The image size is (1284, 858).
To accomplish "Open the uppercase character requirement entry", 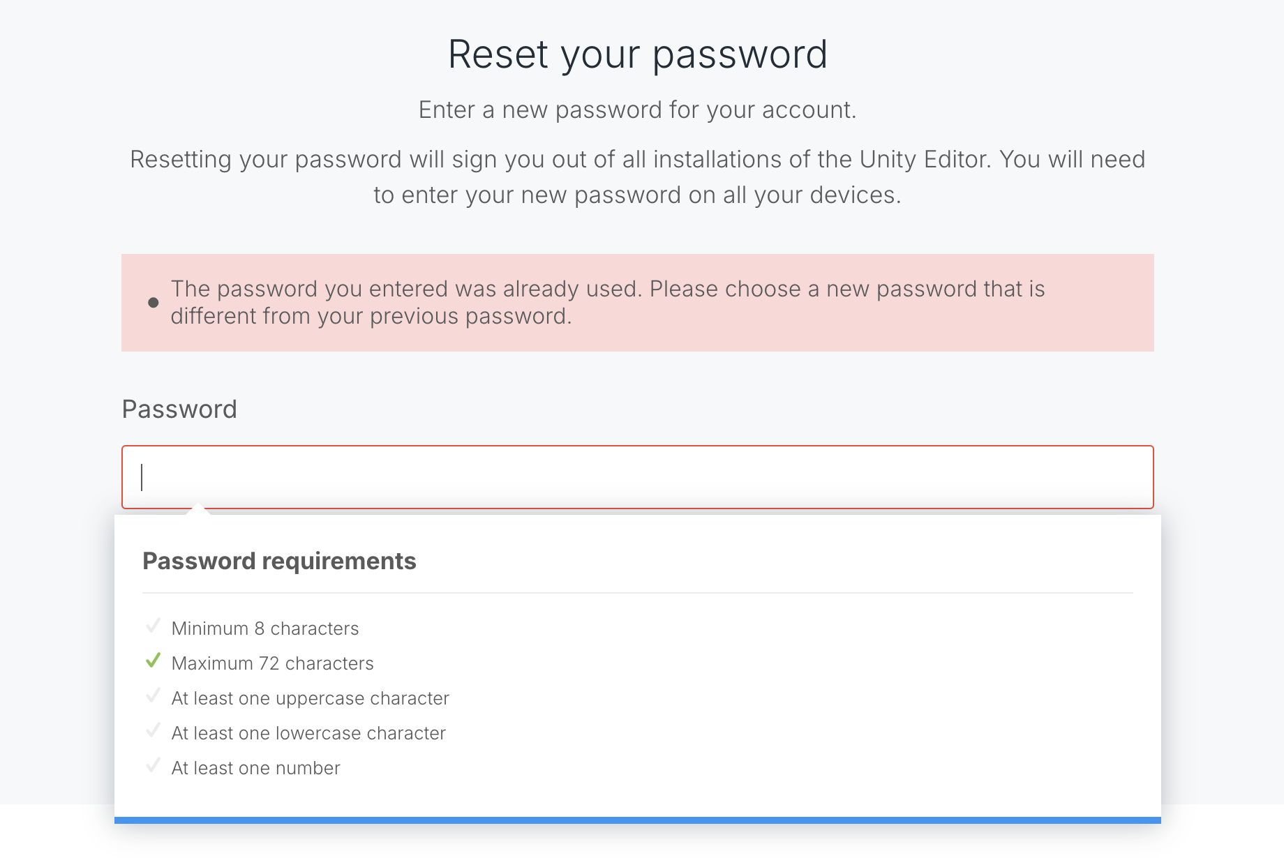I will (310, 698).
